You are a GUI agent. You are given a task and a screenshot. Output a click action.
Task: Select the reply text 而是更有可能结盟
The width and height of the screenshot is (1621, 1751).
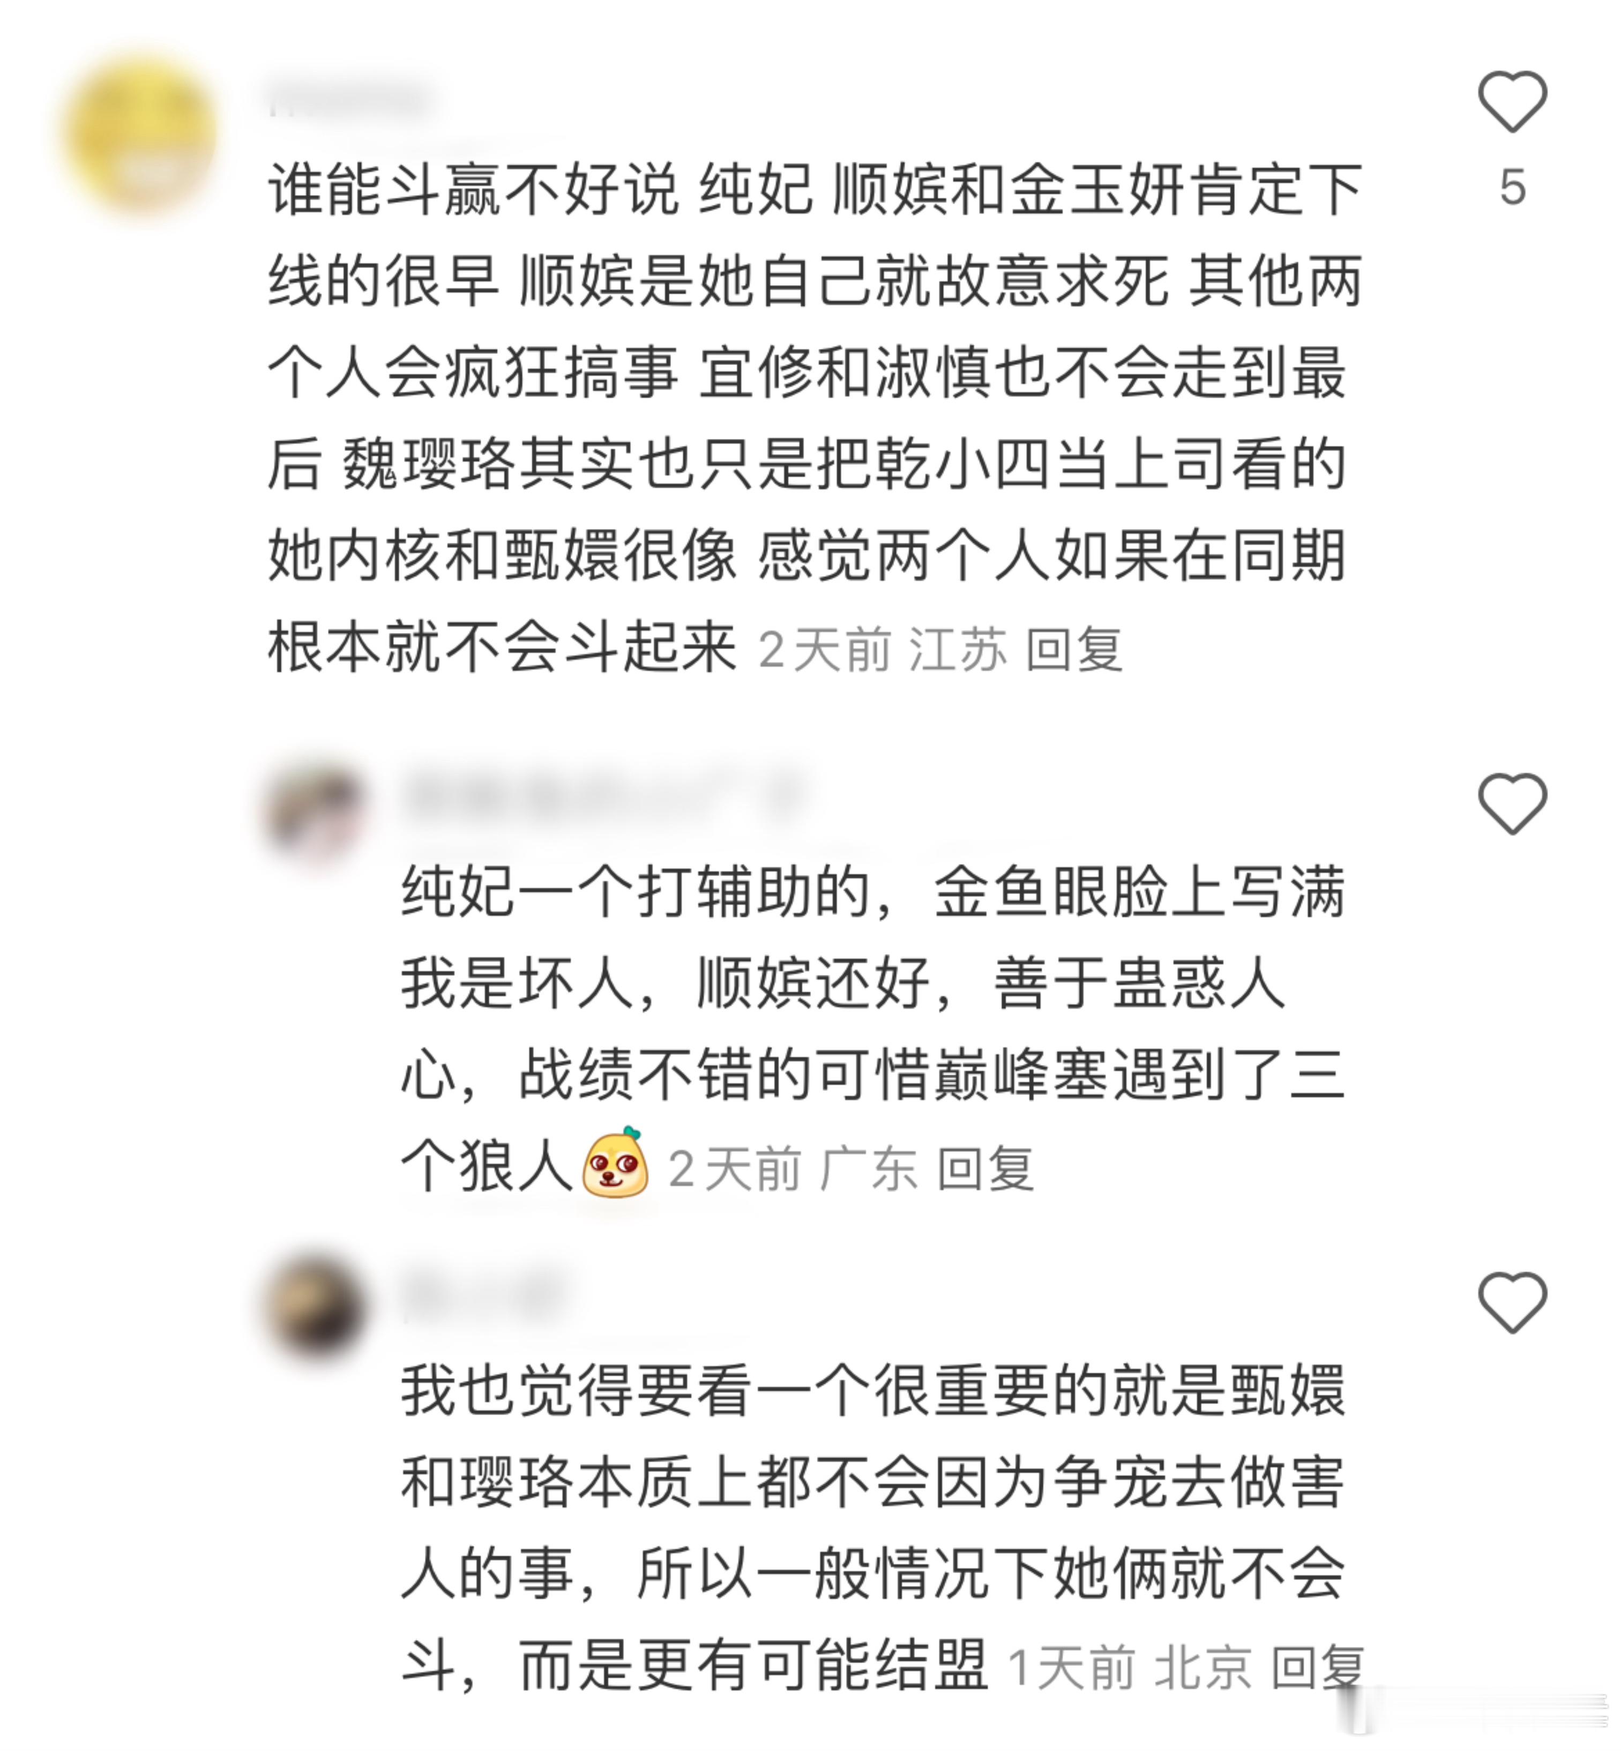point(755,1667)
